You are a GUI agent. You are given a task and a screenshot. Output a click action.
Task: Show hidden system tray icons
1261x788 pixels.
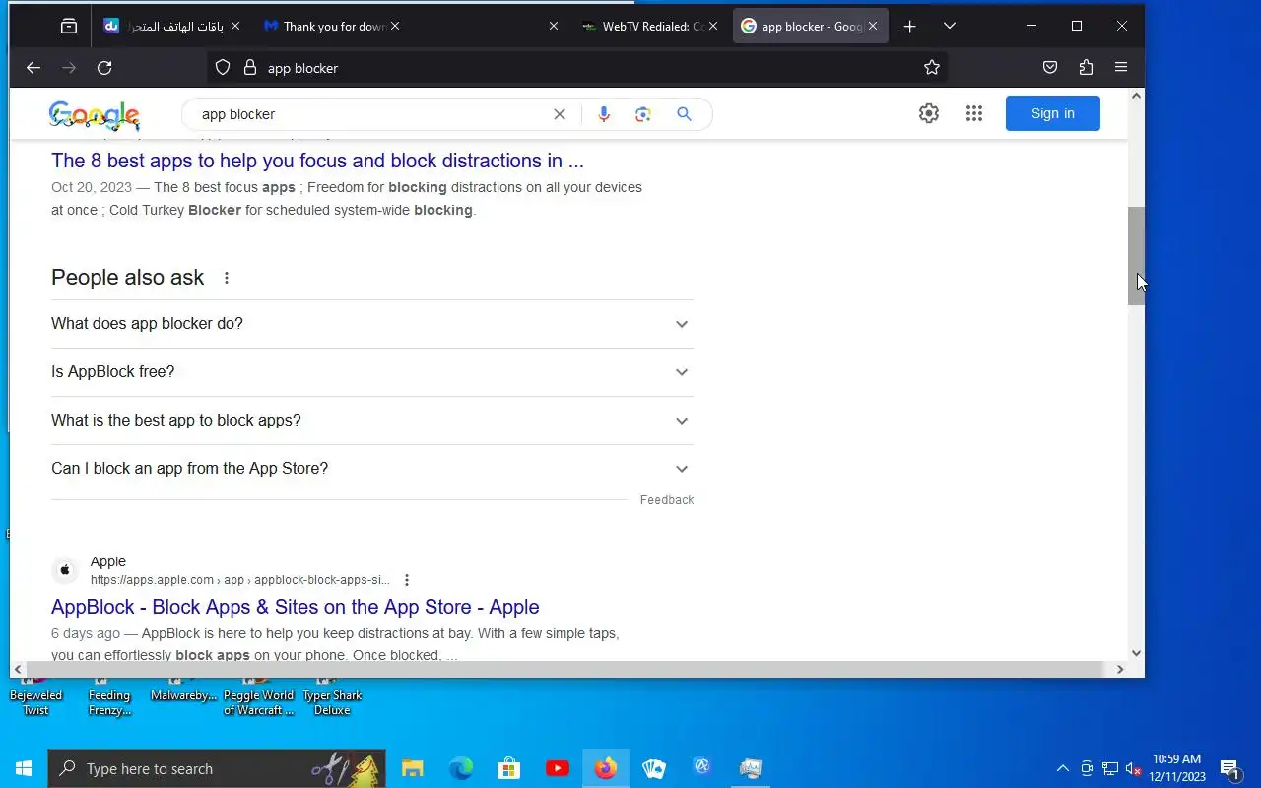point(1063,768)
